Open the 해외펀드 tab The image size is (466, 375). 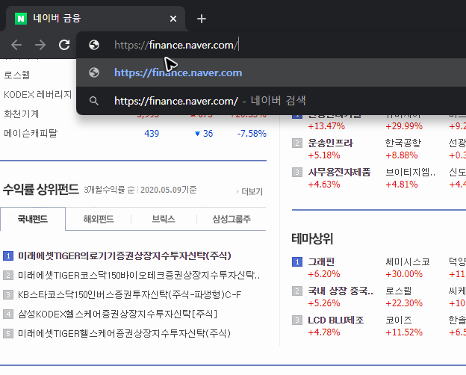pyautogui.click(x=99, y=219)
